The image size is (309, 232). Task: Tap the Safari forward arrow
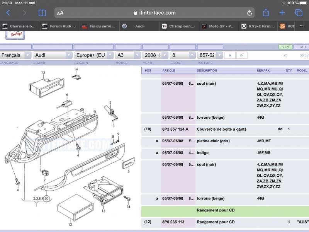[24, 13]
